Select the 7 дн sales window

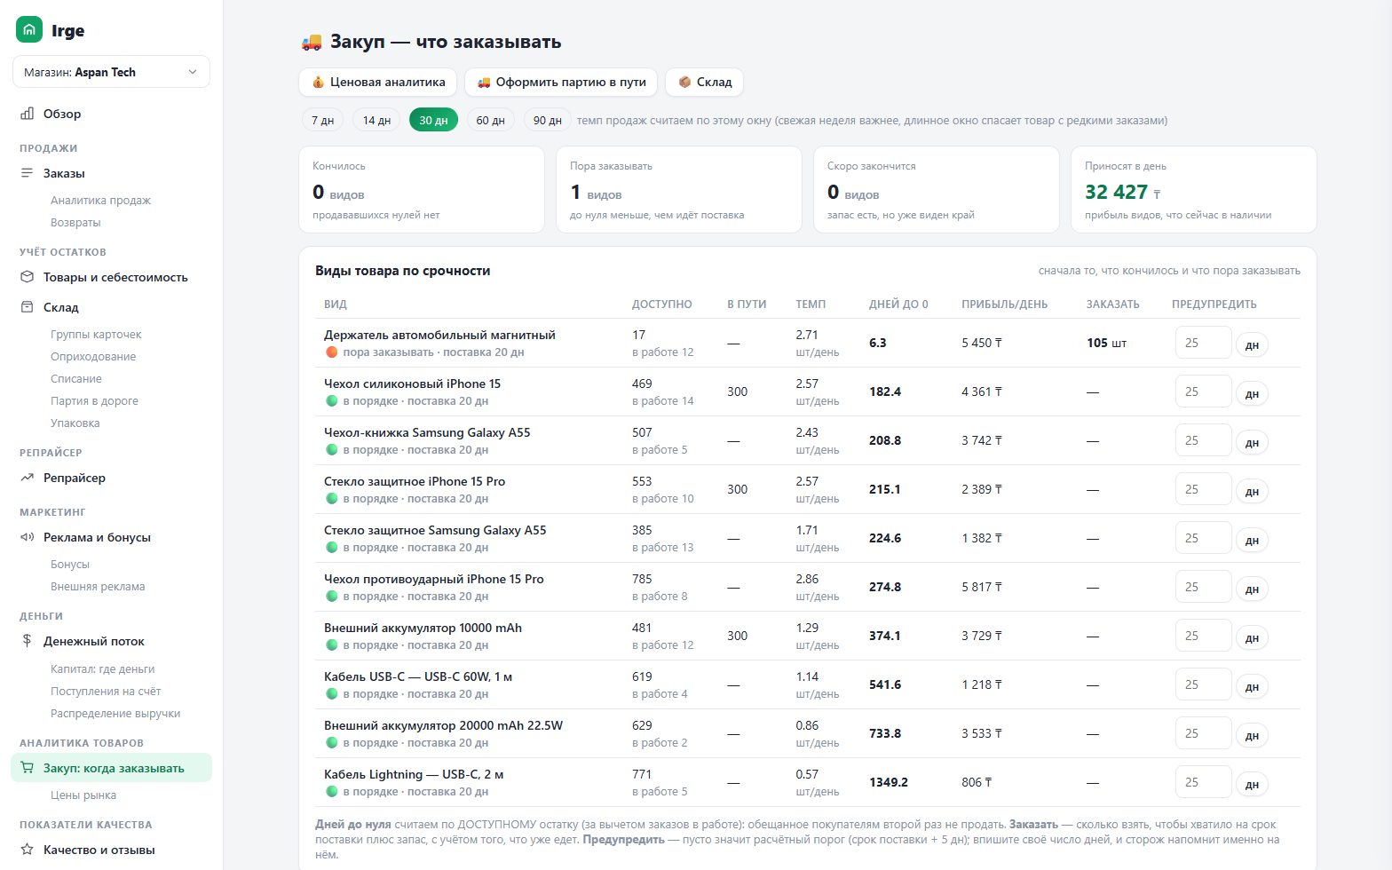(323, 120)
